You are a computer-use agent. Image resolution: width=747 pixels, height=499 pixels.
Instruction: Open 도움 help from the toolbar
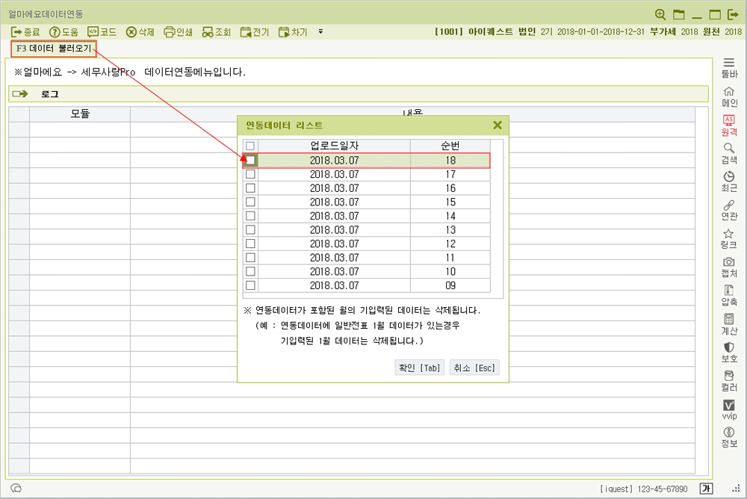[63, 32]
